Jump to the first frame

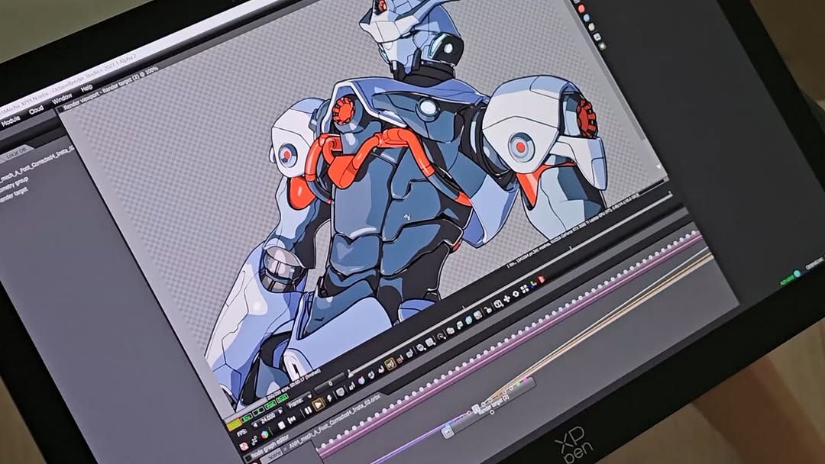click(x=292, y=419)
